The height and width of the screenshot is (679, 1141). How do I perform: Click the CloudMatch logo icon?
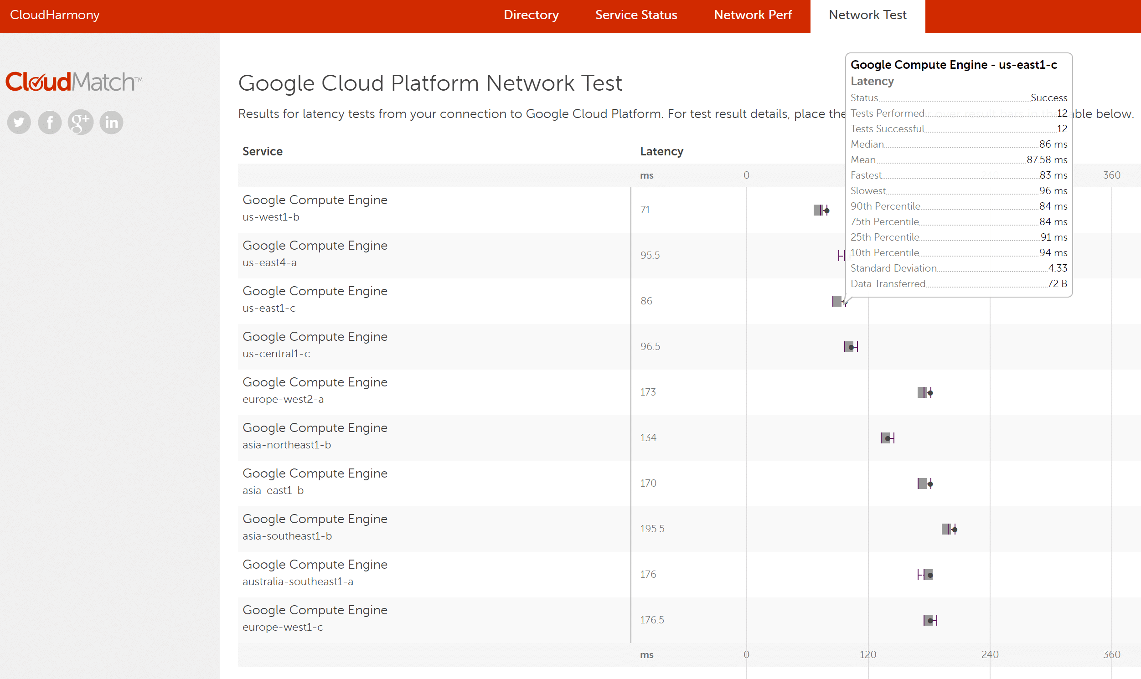[x=73, y=81]
